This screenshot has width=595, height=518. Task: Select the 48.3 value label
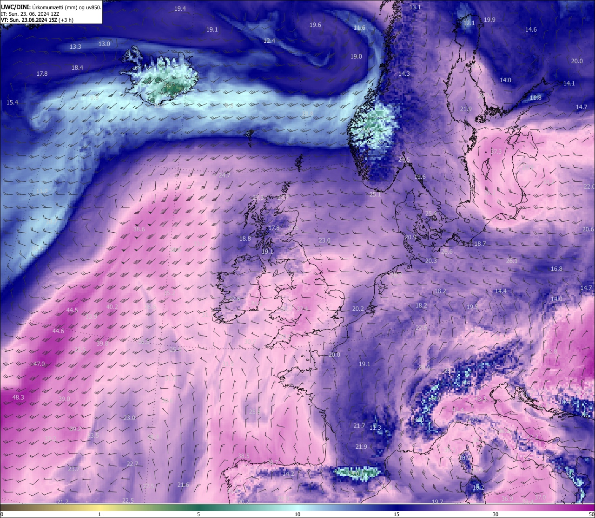18,398
